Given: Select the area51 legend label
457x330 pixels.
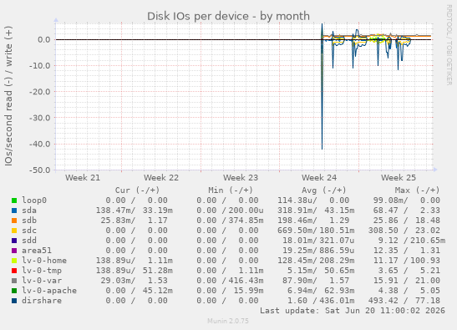Looking at the screenshot, I should pyautogui.click(x=37, y=251).
